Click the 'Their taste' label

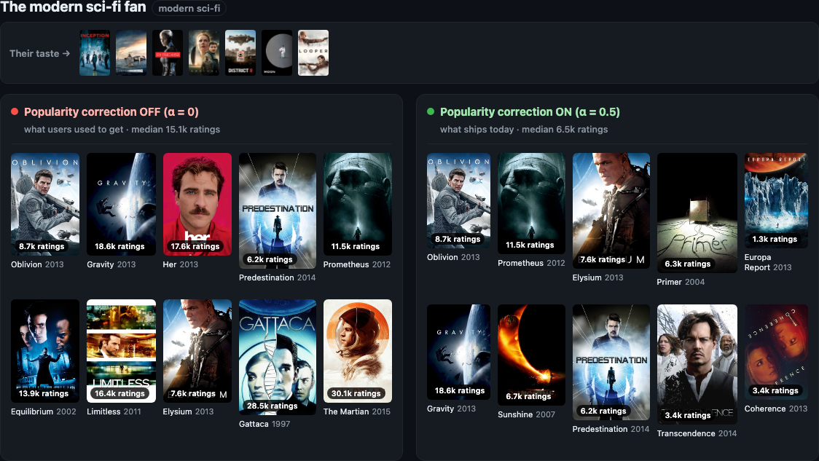pyautogui.click(x=34, y=53)
